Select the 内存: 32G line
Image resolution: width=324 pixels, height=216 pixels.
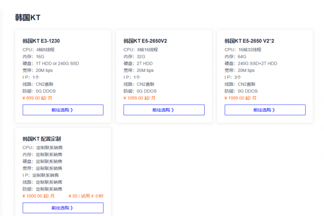coord(134,57)
